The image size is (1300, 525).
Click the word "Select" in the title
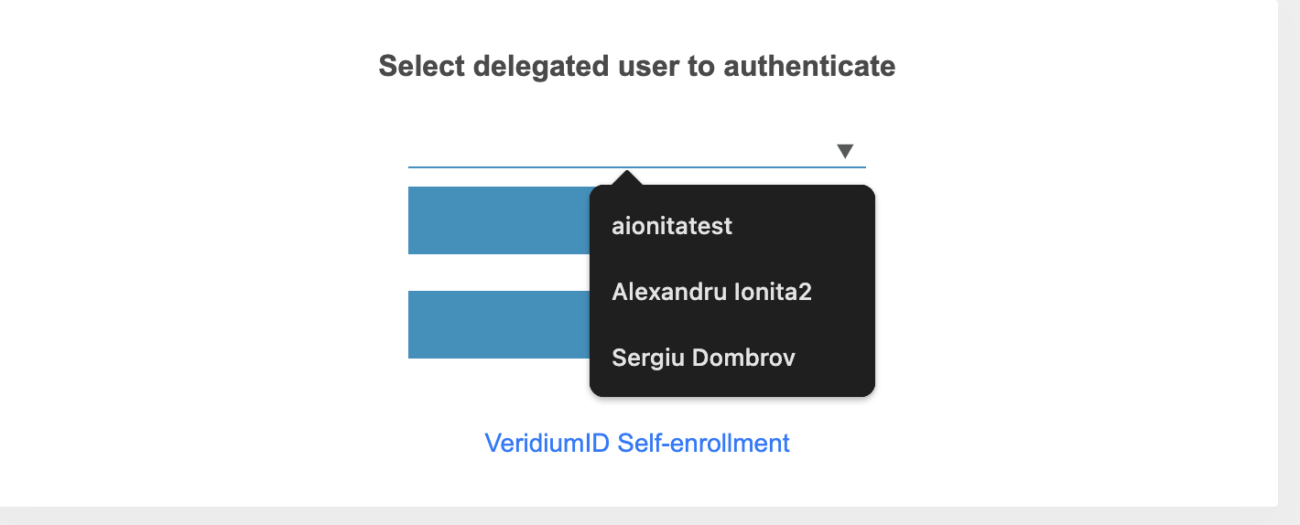pos(421,66)
